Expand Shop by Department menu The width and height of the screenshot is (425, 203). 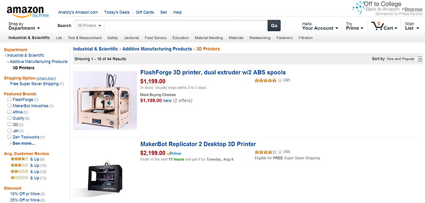pos(24,26)
